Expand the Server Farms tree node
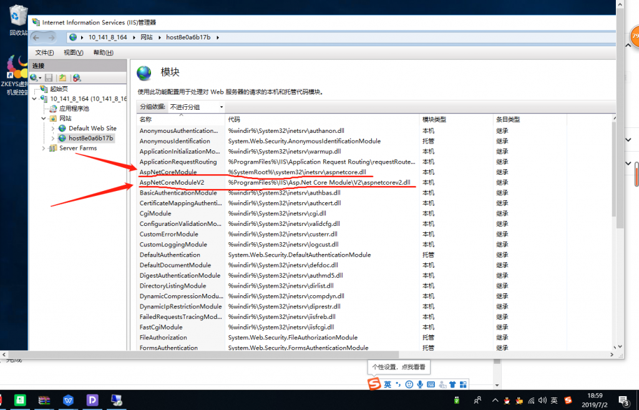The width and height of the screenshot is (639, 410). point(44,148)
